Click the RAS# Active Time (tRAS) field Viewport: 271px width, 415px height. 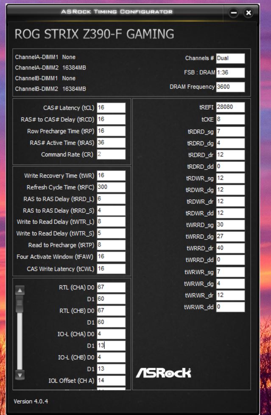[x=111, y=143]
